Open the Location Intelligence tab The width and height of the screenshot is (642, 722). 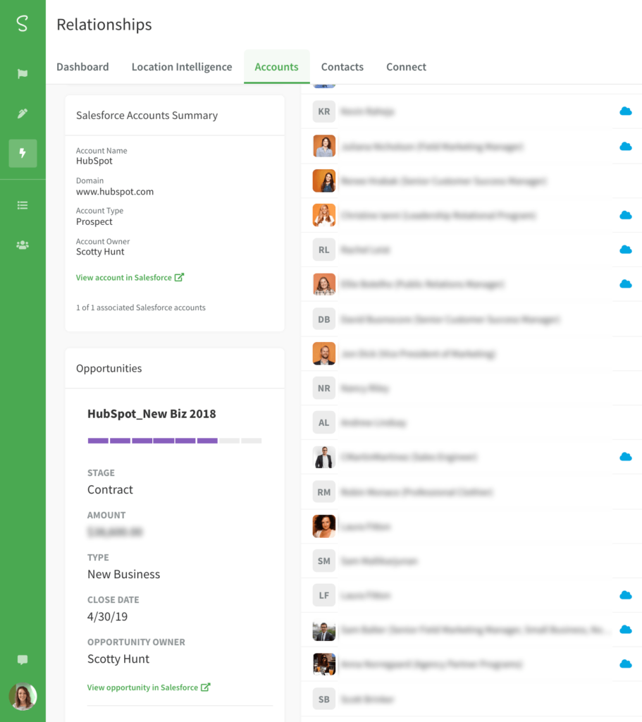tap(182, 67)
